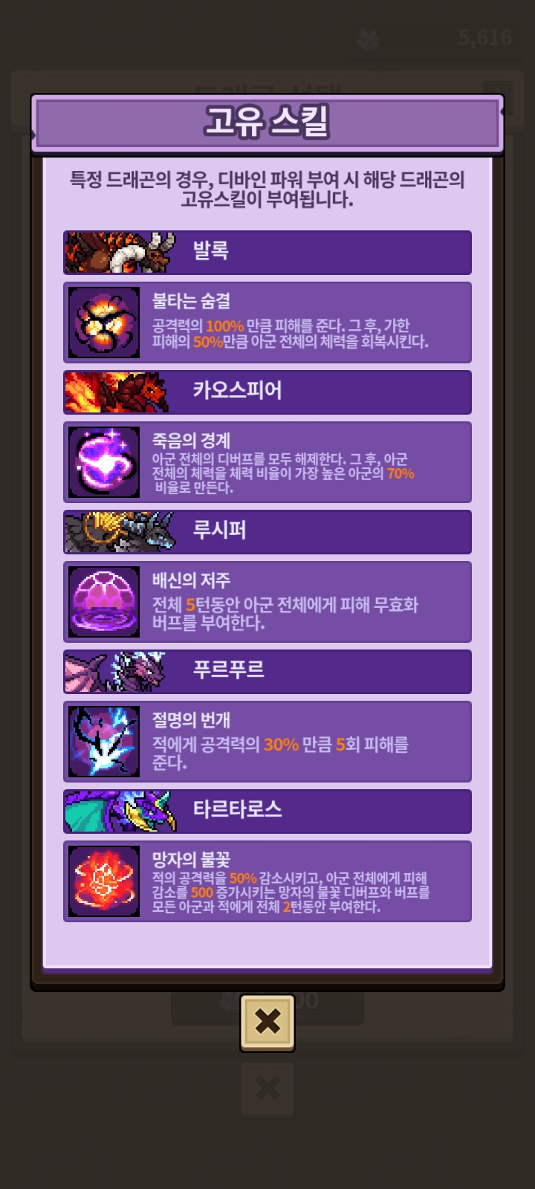Tap the 망자의 불꽃 red flame icon
The width and height of the screenshot is (535, 1189).
[x=104, y=881]
